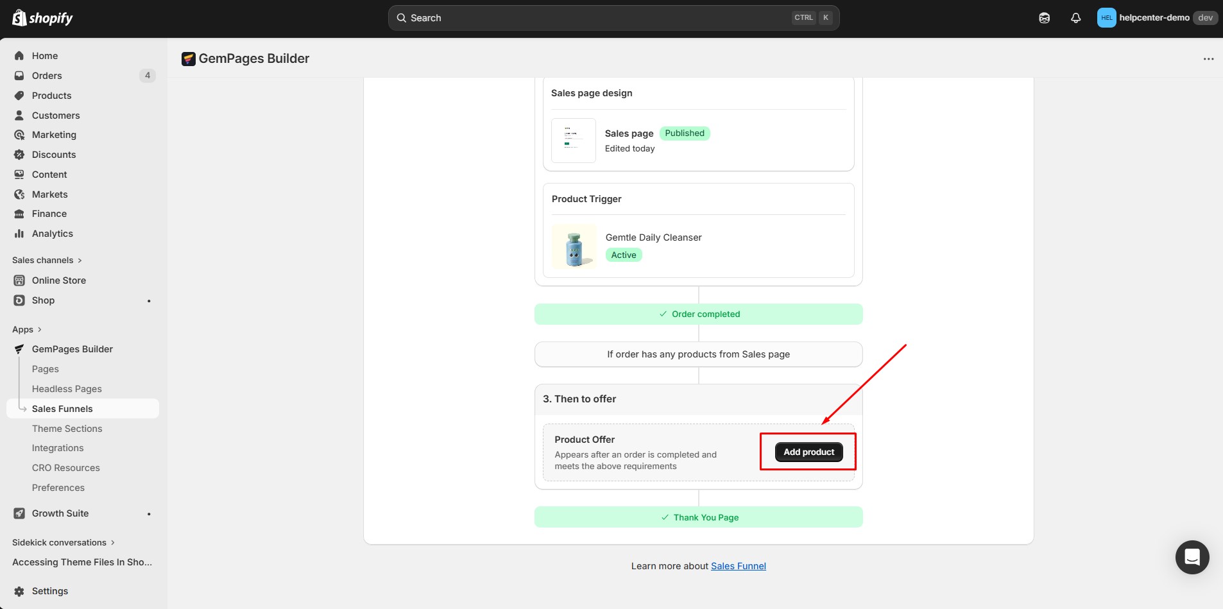The height and width of the screenshot is (609, 1223).
Task: Open the more actions menu beside GemPages Builder
Action: (1209, 58)
